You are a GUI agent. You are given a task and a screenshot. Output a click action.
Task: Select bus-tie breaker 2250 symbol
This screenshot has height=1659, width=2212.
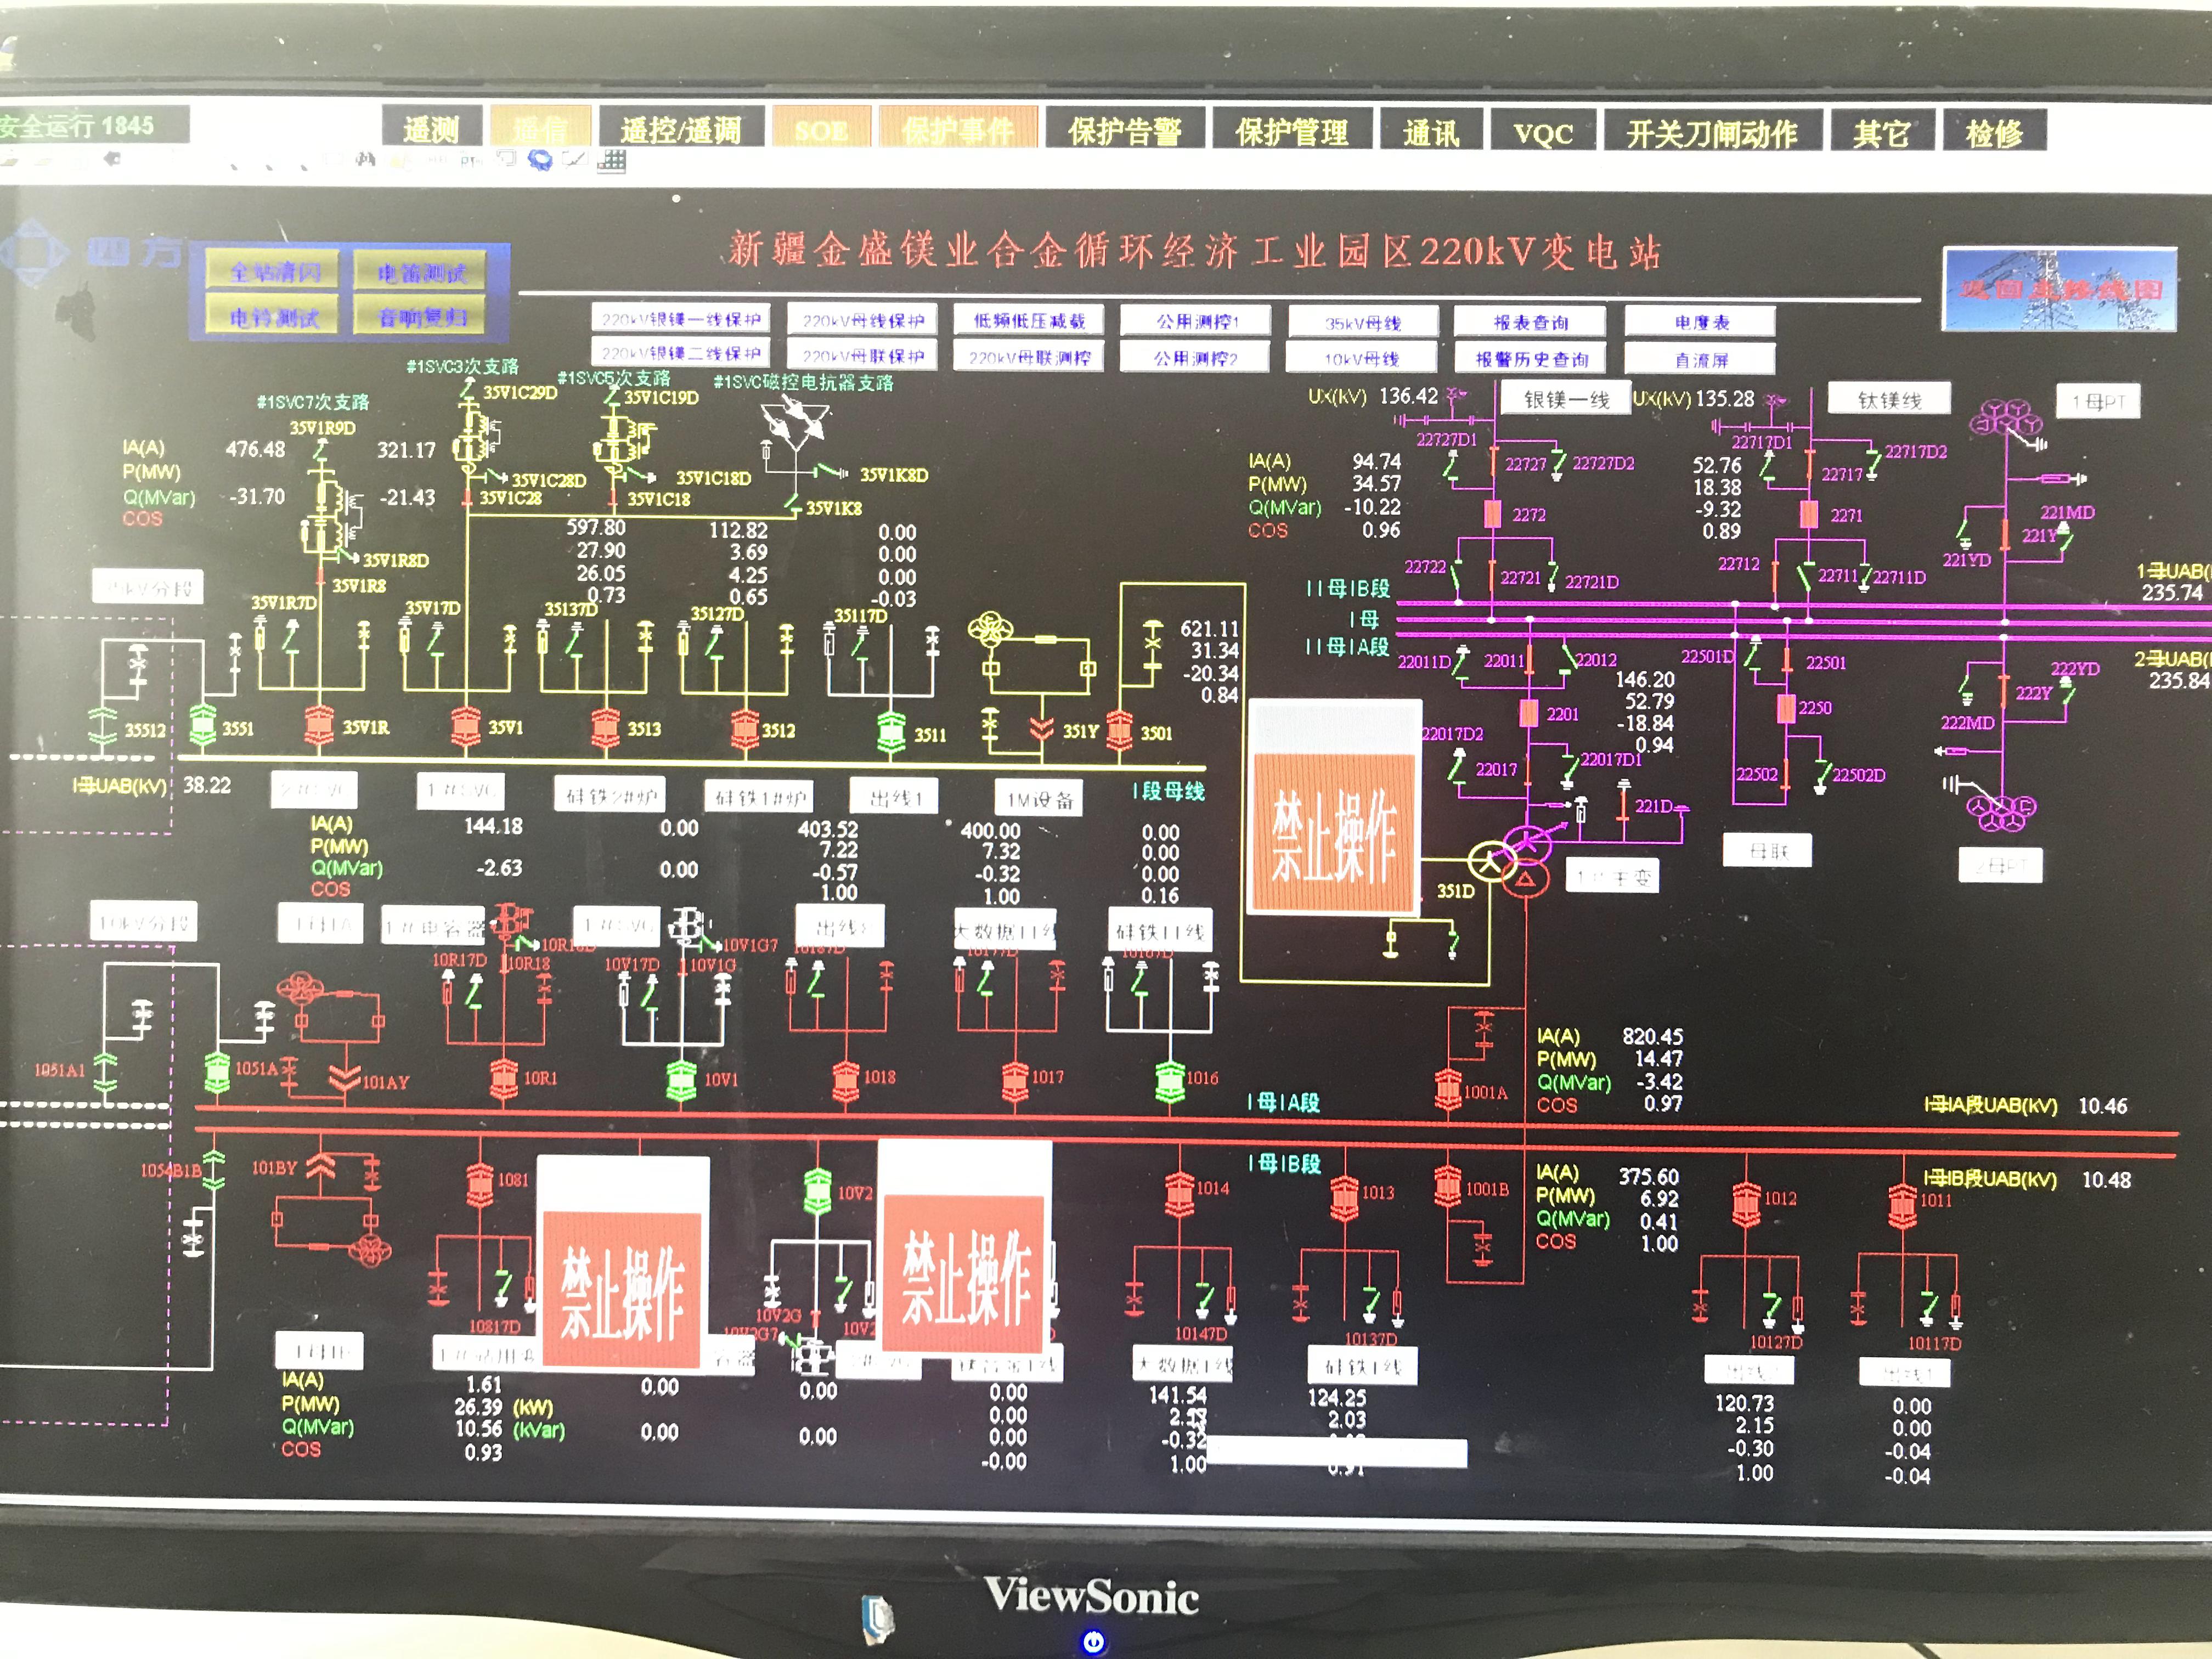click(x=1786, y=708)
